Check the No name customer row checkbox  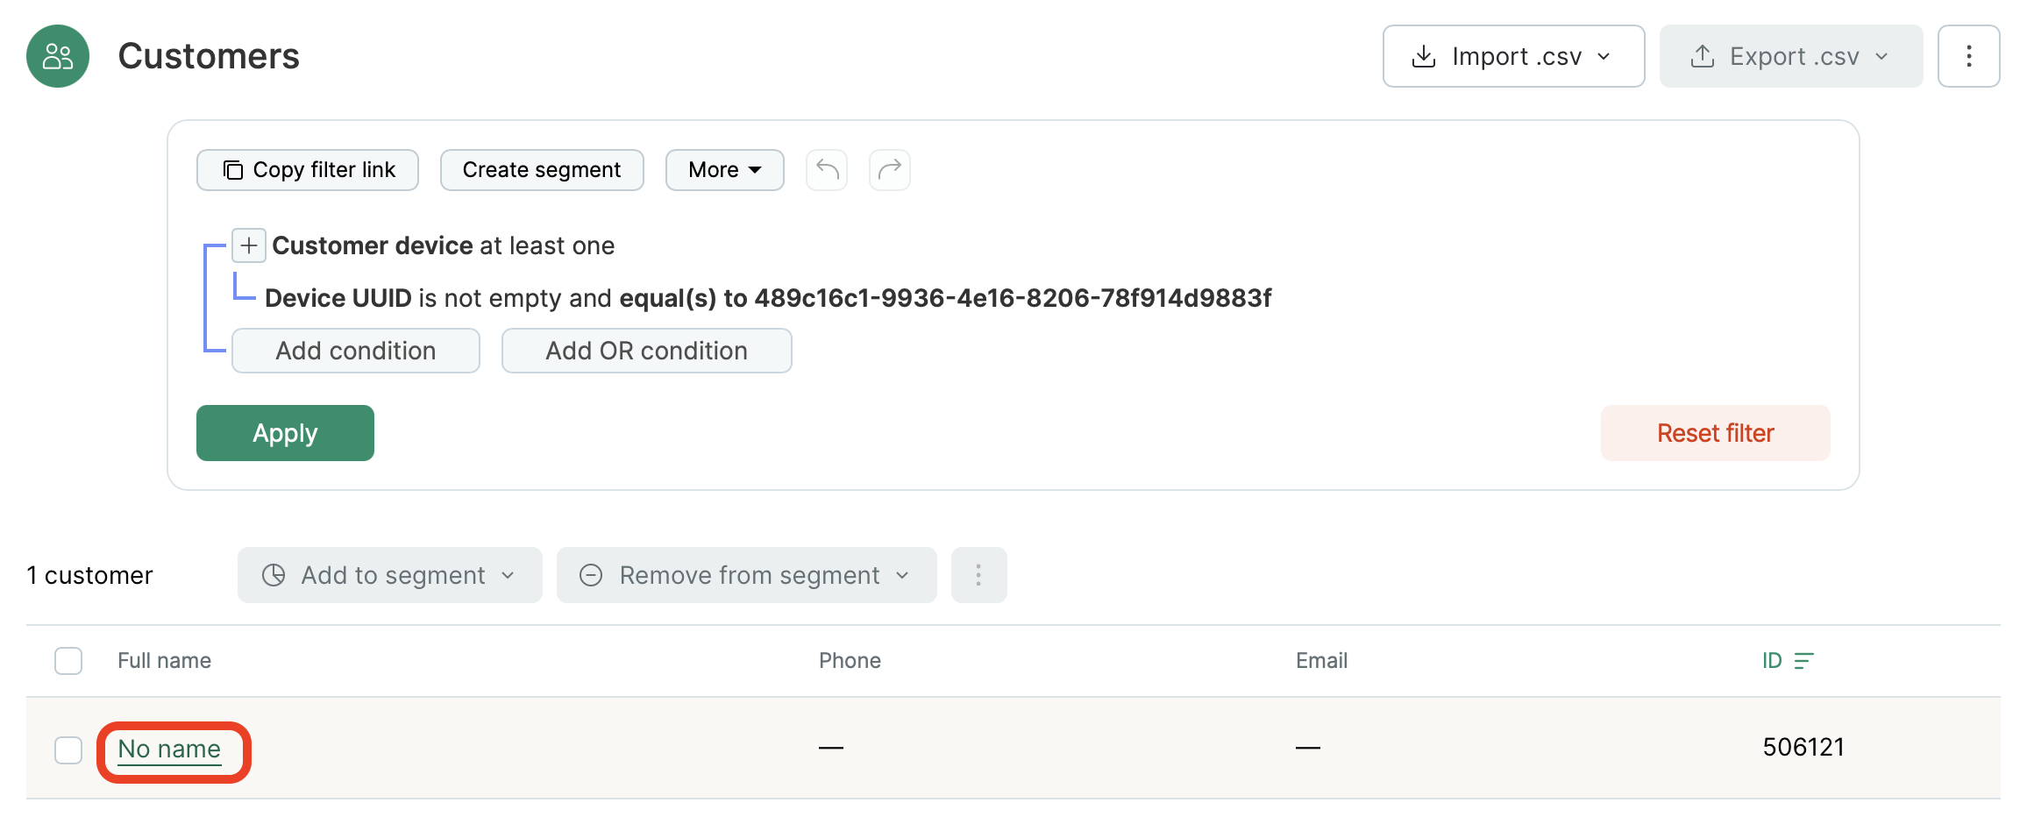tap(68, 750)
